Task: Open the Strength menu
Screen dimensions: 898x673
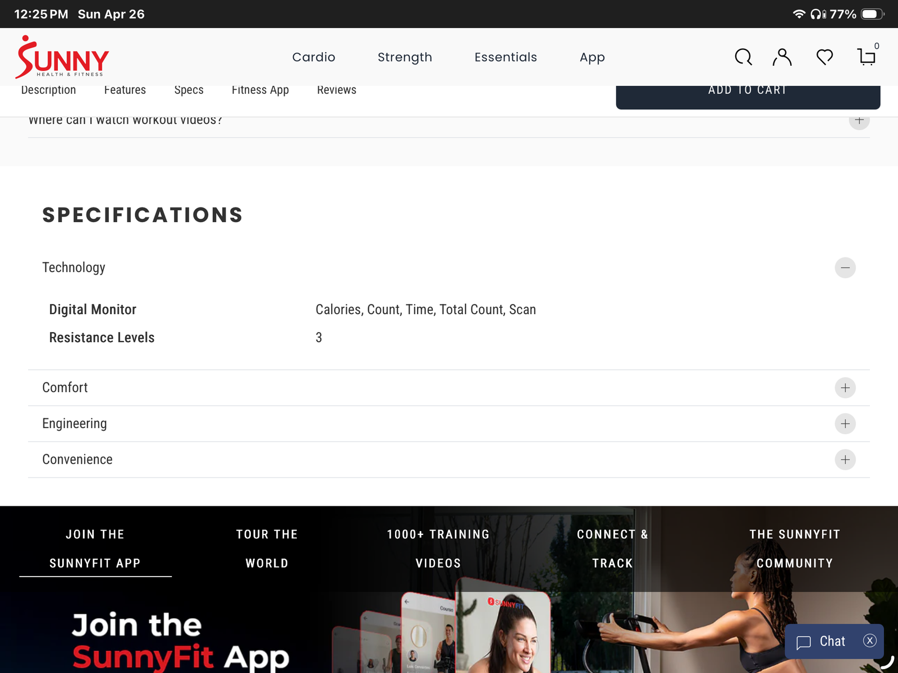Action: 405,57
